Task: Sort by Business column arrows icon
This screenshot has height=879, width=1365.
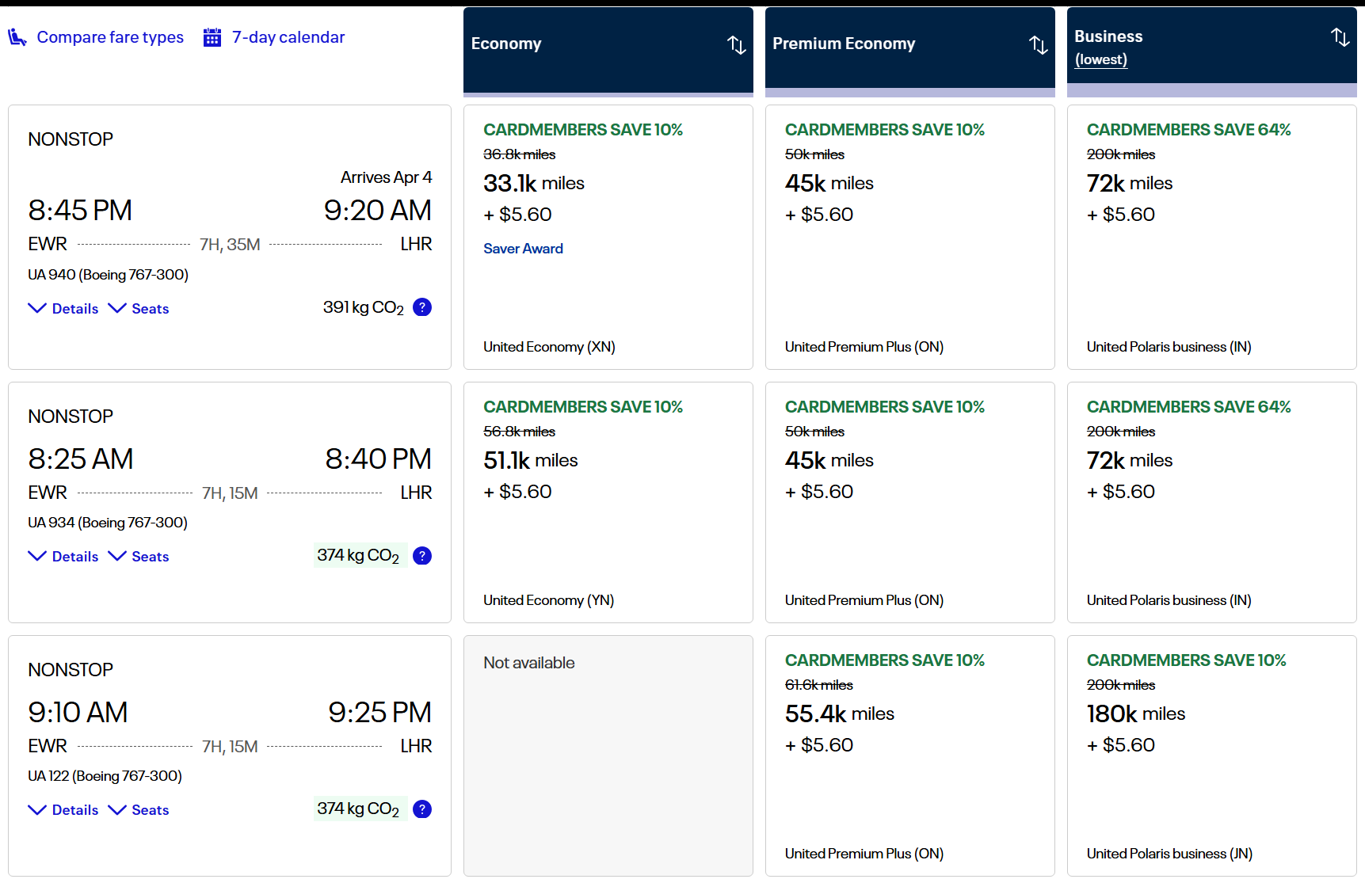Action: (1340, 37)
